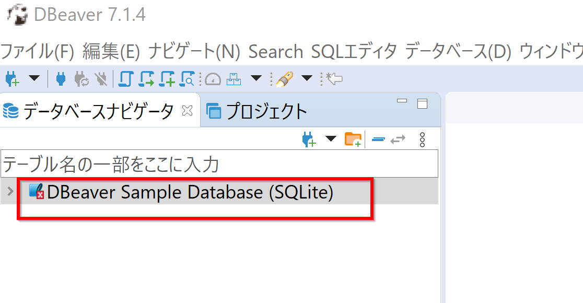
Task: Click the navigator panel's New Connection plug icon
Action: [x=309, y=139]
